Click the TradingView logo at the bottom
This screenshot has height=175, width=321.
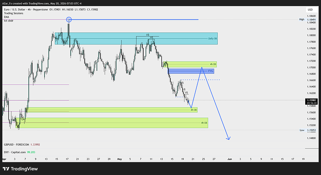click(x=20, y=169)
